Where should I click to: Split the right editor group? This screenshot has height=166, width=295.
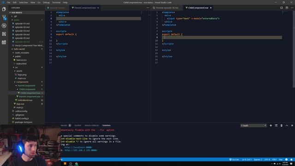tap(287, 8)
